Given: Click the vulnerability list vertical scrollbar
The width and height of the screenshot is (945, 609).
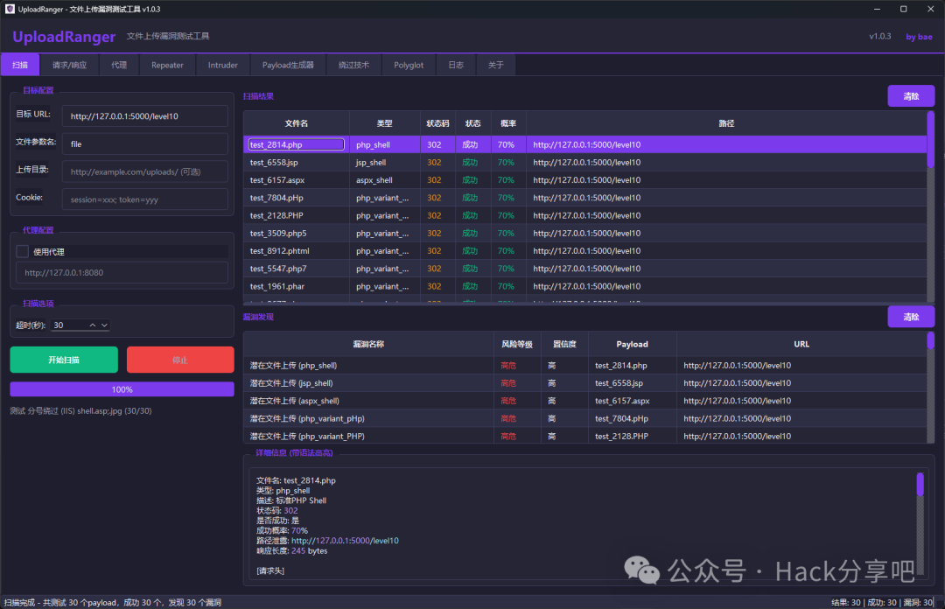Looking at the screenshot, I should click(x=930, y=387).
